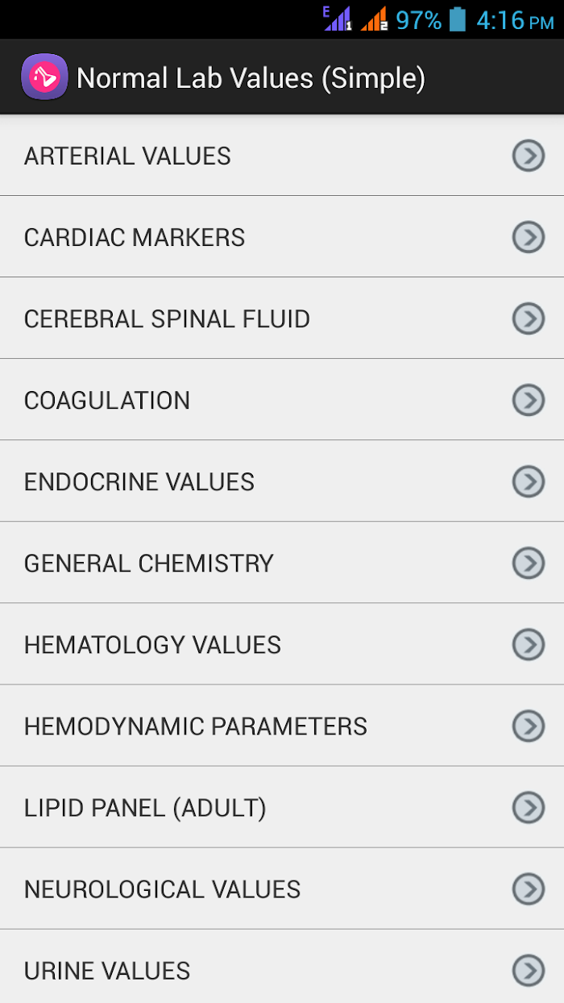
Task: Click the arrow icon beside Urine Values
Action: pyautogui.click(x=529, y=970)
